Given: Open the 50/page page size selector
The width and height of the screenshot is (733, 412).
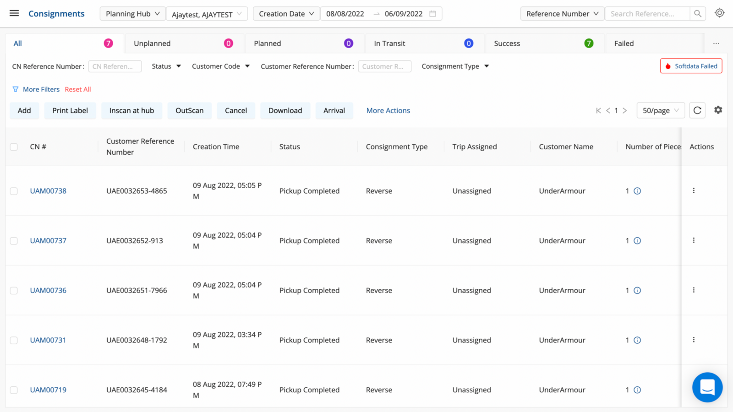Looking at the screenshot, I should [660, 110].
